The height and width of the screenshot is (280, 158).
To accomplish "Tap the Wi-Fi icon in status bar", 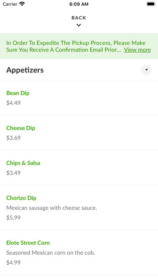I will pos(22,4).
